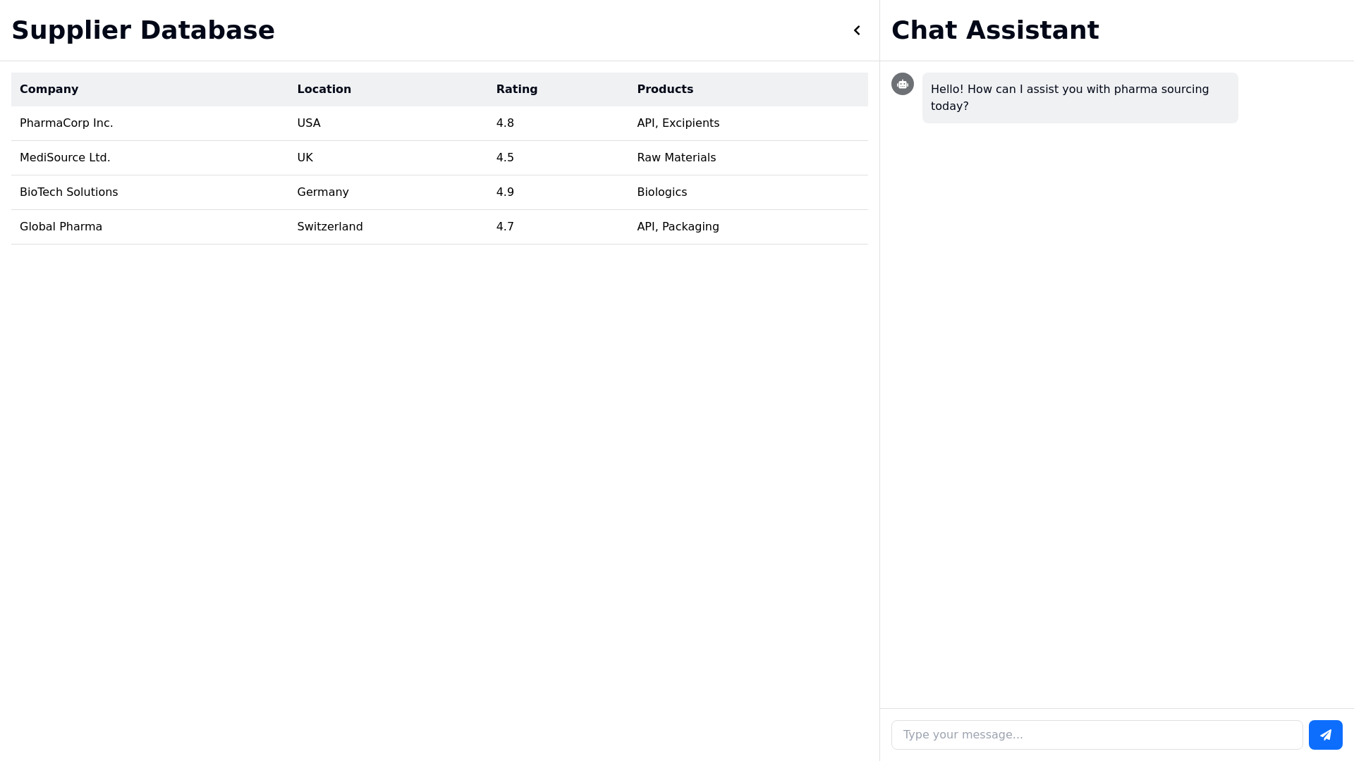Focus the 'Type your message' input field
The height and width of the screenshot is (761, 1354).
(x=1097, y=735)
